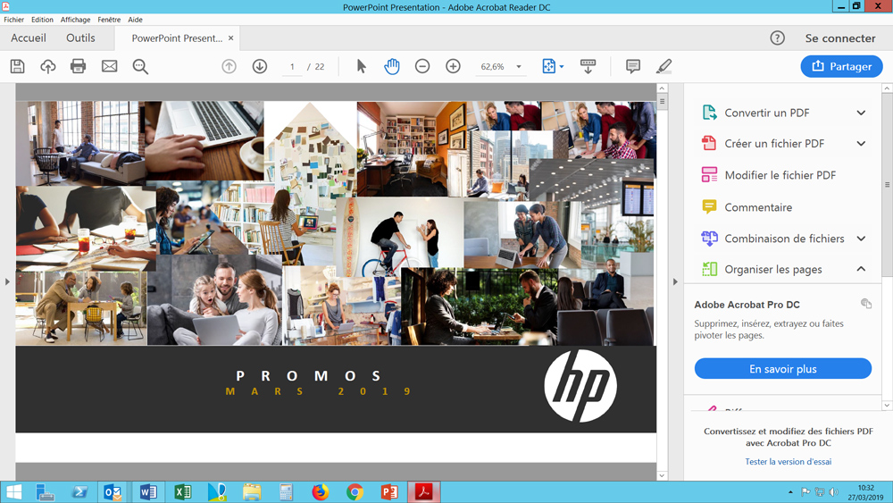Open the help question mark icon
The height and width of the screenshot is (503, 893).
coord(778,38)
